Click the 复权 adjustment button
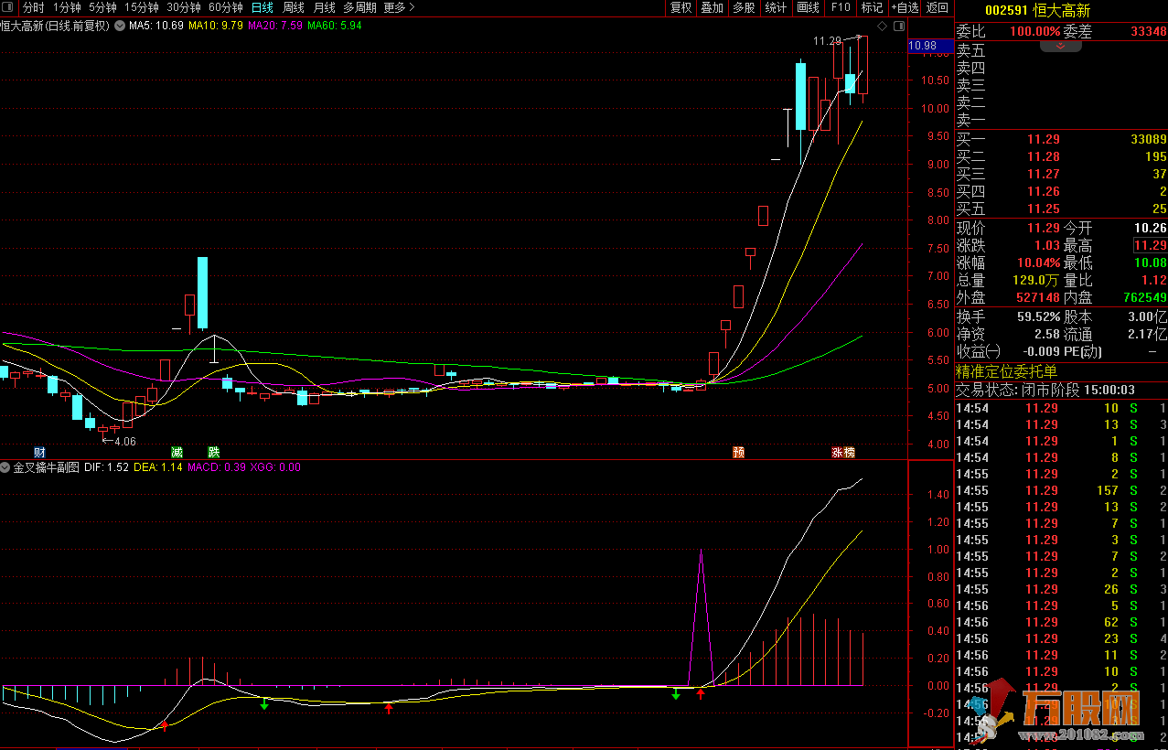The width and height of the screenshot is (1168, 750). coord(680,7)
